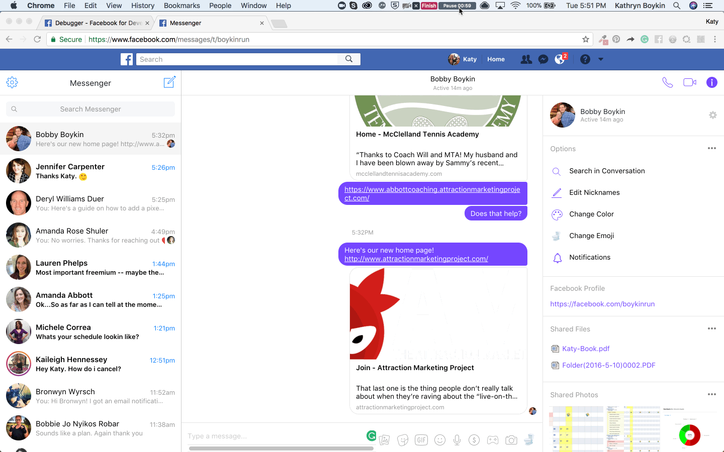Open the Friend Requests icon

coord(526,59)
